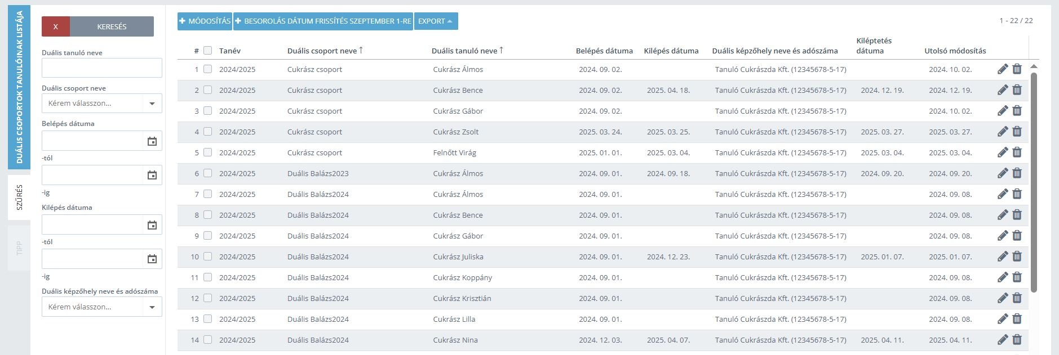Screen dimensions: 1059x355
Task: Edit row 8 Duális Balázs2024 Cukrász Bence pencil
Action: point(1003,215)
